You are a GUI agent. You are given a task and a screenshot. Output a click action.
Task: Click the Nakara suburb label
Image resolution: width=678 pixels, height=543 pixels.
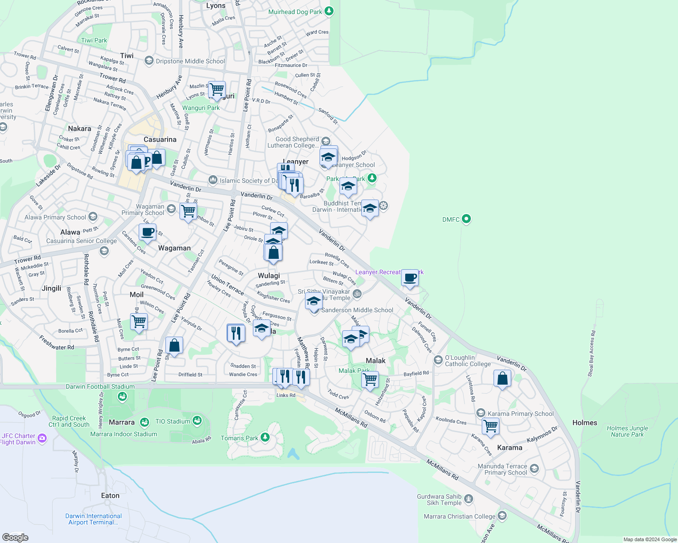tap(79, 129)
